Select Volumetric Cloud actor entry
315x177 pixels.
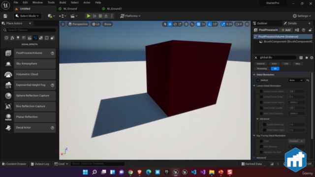(29, 74)
